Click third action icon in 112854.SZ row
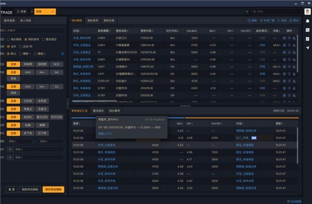 (x=294, y=81)
